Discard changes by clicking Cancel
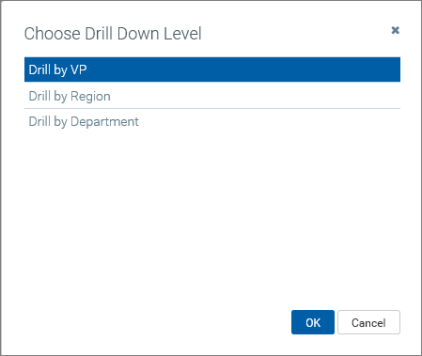Image resolution: width=422 pixels, height=356 pixels. point(368,322)
